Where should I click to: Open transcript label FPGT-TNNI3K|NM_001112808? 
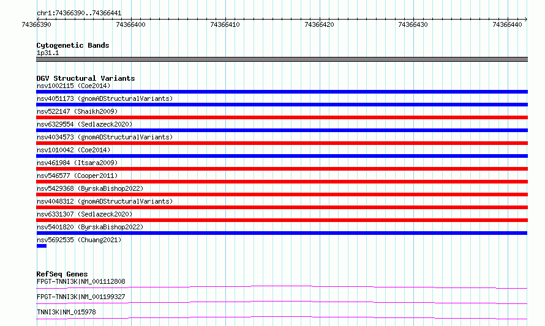(x=81, y=281)
